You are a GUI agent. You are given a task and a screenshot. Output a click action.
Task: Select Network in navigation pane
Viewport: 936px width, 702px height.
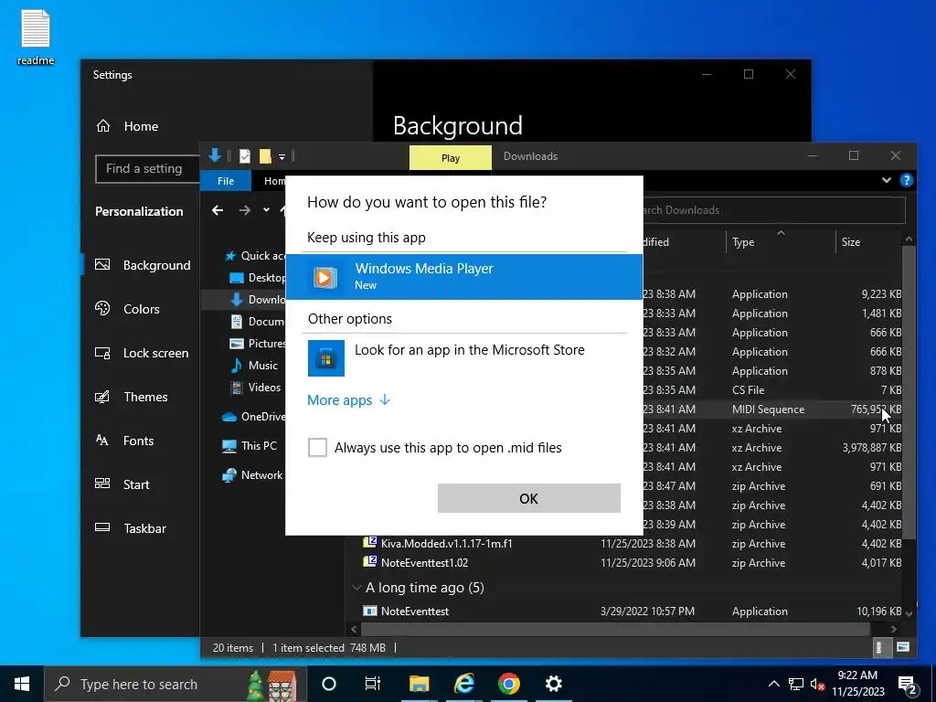252,475
